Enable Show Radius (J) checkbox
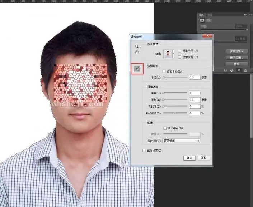253x207 pixels. click(179, 51)
